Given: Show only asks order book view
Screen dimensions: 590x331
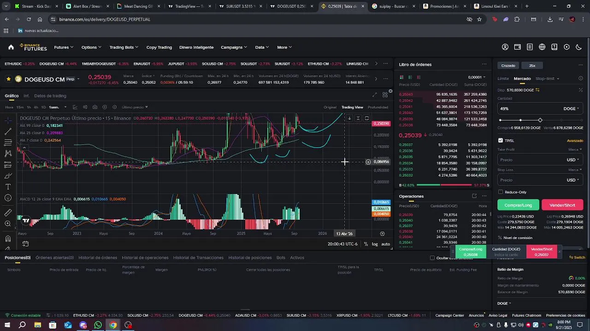Looking at the screenshot, I should pos(419,77).
